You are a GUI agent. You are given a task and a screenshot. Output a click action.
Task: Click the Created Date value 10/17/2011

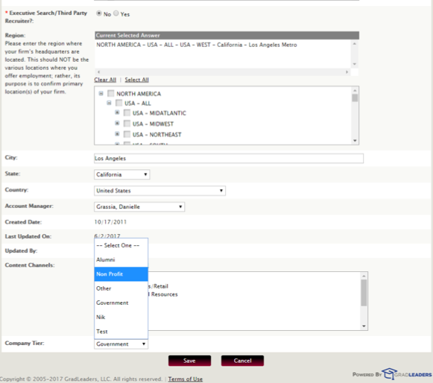110,222
